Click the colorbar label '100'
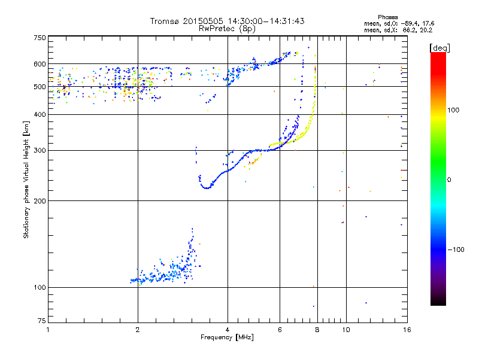The height and width of the screenshot is (359, 479). coord(453,110)
